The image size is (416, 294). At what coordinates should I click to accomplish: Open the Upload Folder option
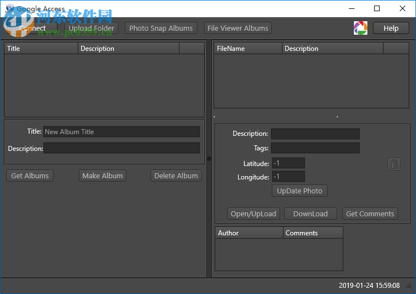coord(91,28)
